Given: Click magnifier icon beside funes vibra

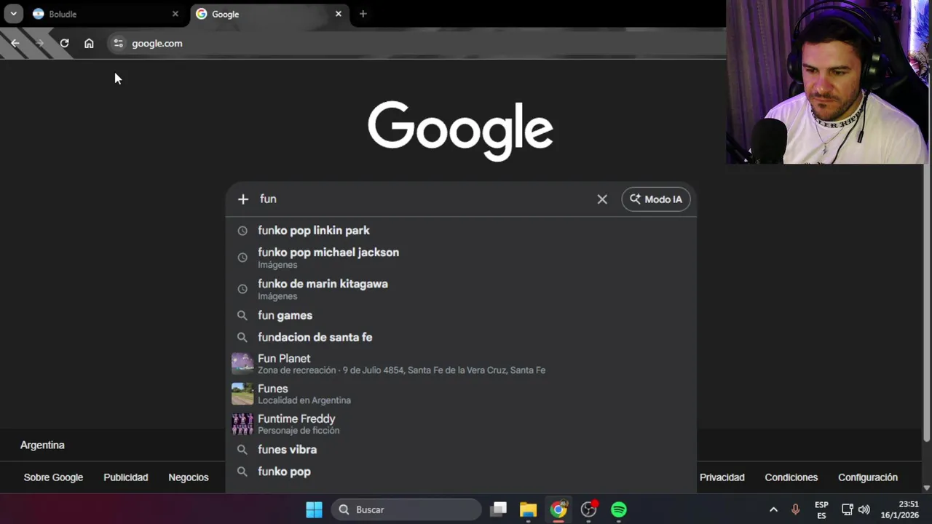Looking at the screenshot, I should 242,450.
